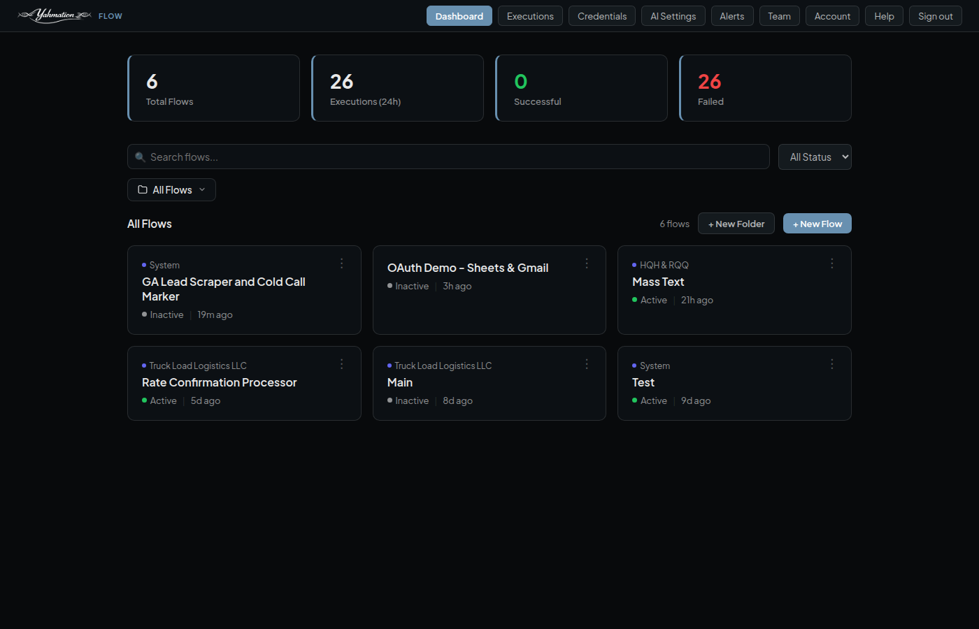Click the '6 flows' count text
Screen dimensions: 979x629
click(675, 224)
